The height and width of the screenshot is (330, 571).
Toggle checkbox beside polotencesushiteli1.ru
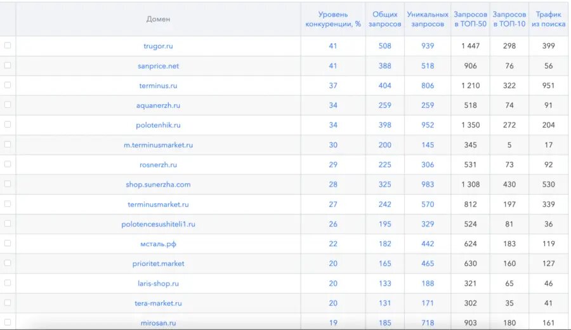click(x=7, y=223)
